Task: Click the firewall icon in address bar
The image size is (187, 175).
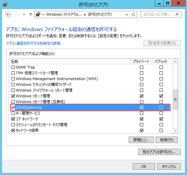Action: click(x=38, y=14)
